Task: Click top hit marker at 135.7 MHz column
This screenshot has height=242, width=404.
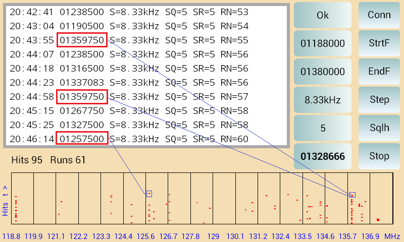Action: click(x=352, y=195)
